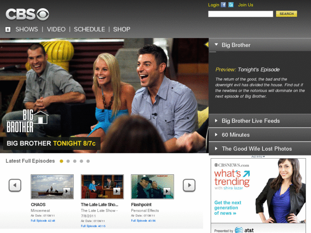Open CHAOS Full Episode 42:48 link
311x233 pixels.
click(x=43, y=221)
